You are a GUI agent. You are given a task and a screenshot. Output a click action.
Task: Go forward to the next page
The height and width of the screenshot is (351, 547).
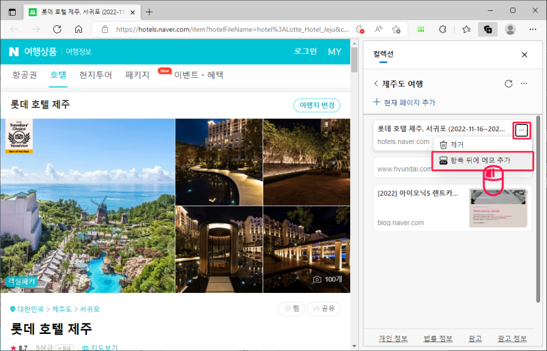36,29
